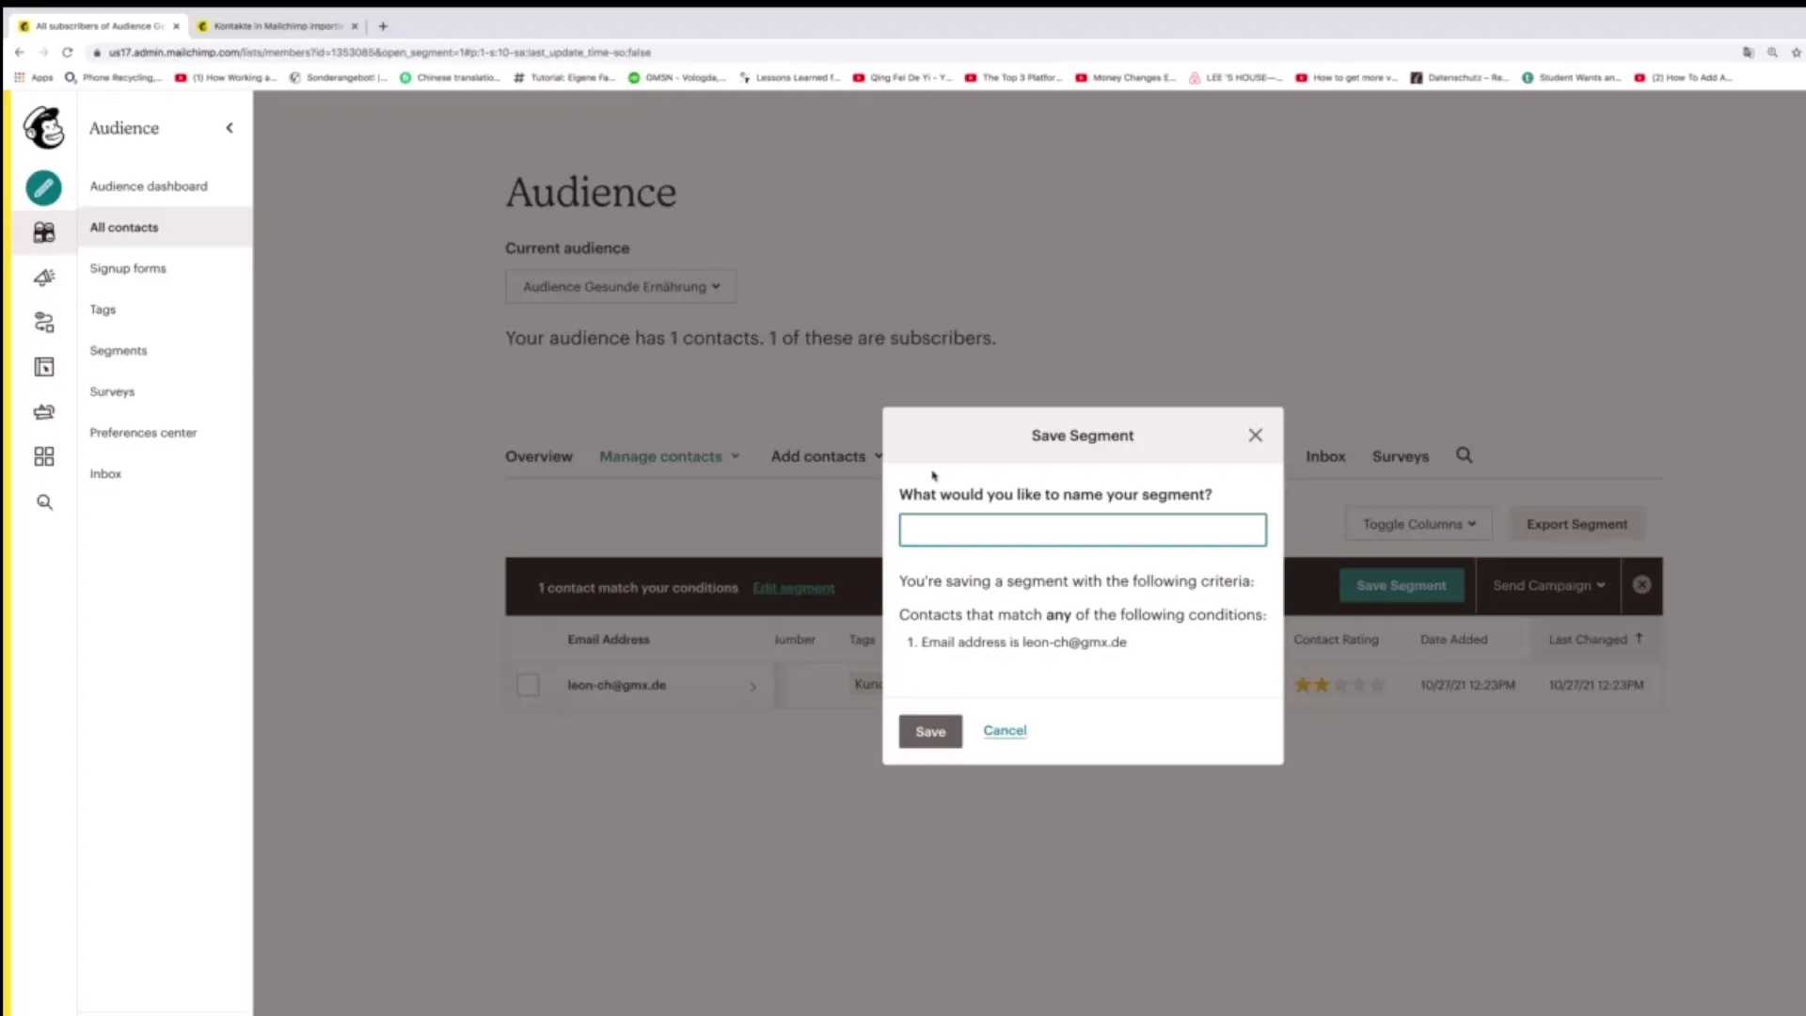Viewport: 1806px width, 1016px height.
Task: Switch to the Overview tab
Action: pyautogui.click(x=539, y=456)
